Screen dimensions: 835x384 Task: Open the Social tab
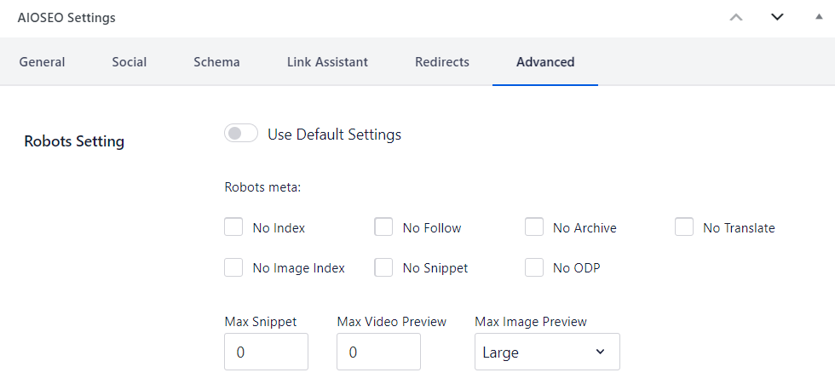(x=130, y=62)
